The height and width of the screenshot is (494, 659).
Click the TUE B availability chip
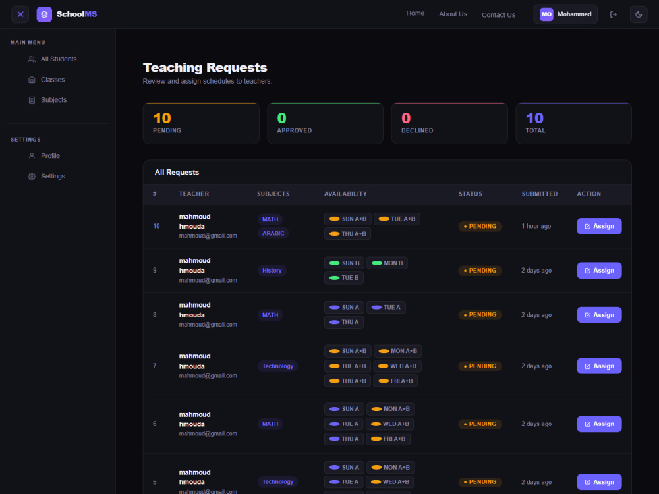[344, 278]
